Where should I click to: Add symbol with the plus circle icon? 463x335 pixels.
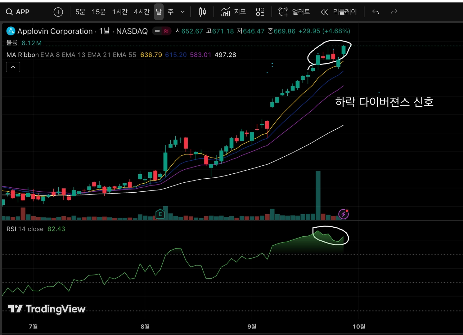click(x=58, y=12)
